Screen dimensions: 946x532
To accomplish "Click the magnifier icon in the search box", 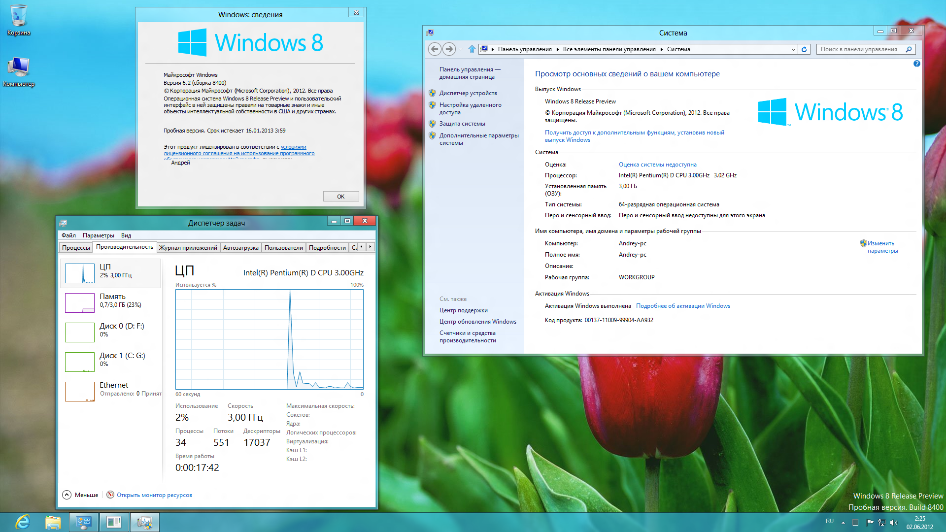I will click(x=909, y=49).
